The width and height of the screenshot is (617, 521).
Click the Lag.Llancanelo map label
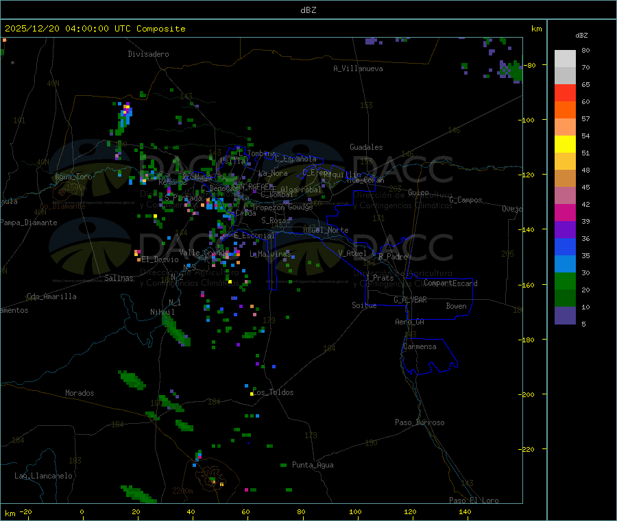(44, 476)
